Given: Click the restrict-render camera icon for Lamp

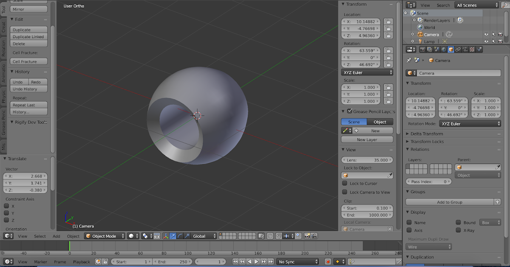Looking at the screenshot, I should click(x=501, y=42).
